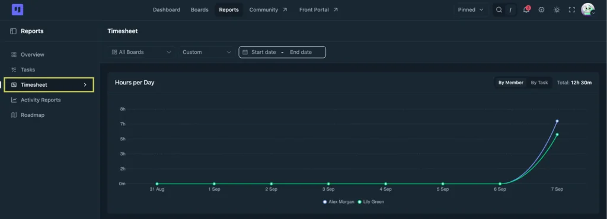Click the app logo icon

tap(17, 9)
